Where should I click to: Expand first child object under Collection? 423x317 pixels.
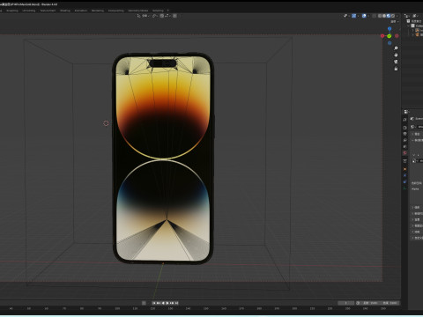point(412,30)
